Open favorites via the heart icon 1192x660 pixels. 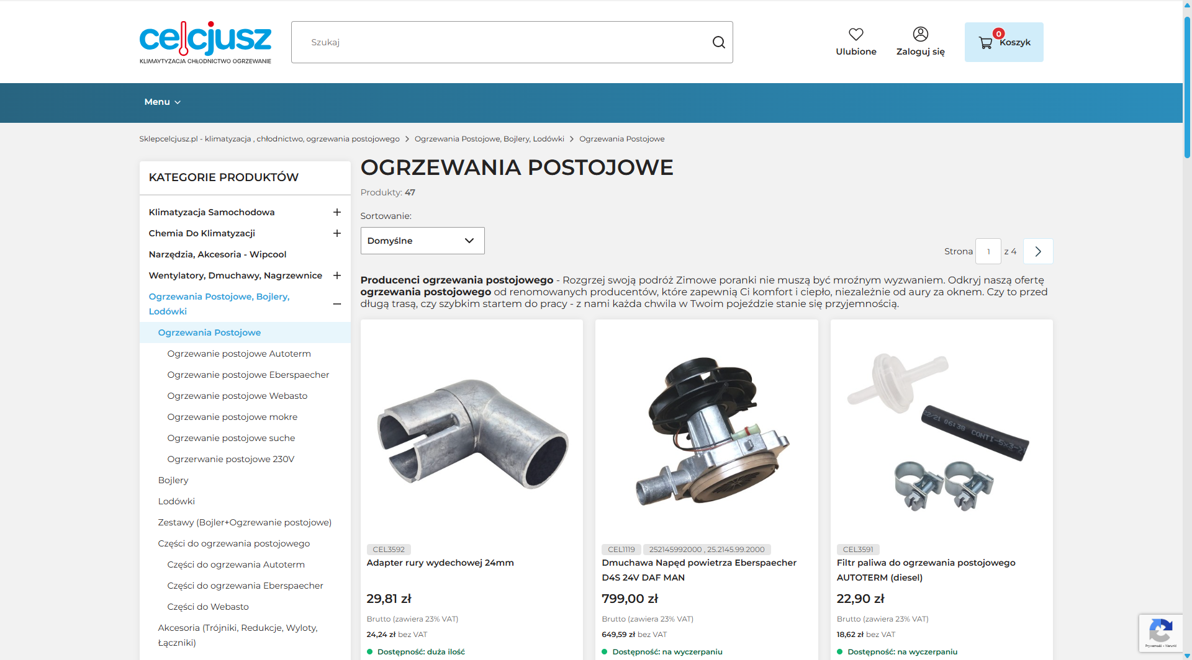point(856,34)
